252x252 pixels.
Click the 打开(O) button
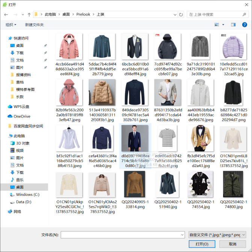tap(202, 244)
